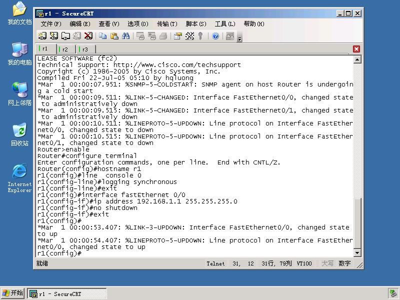Open the 工具(L) menu
This screenshot has height=300, width=400.
click(x=225, y=24)
